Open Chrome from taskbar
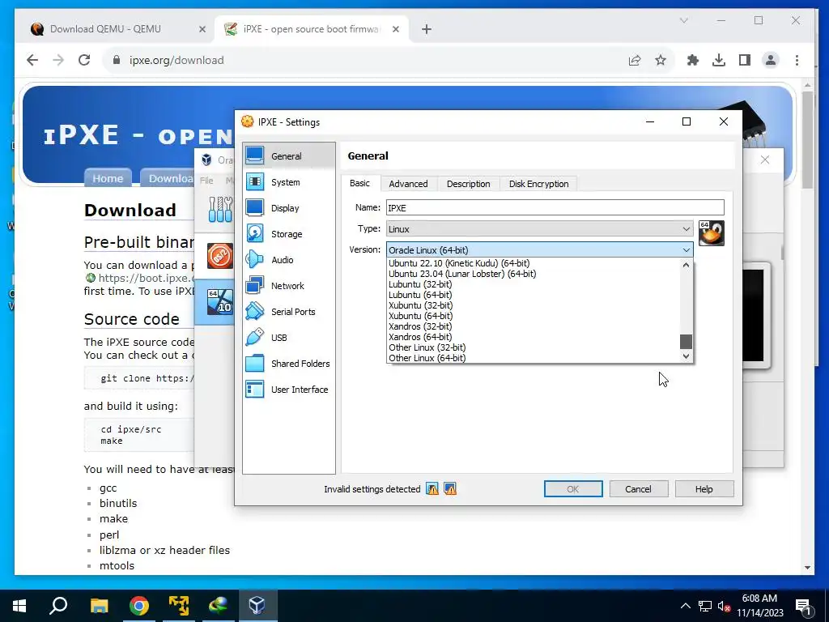 pyautogui.click(x=139, y=605)
